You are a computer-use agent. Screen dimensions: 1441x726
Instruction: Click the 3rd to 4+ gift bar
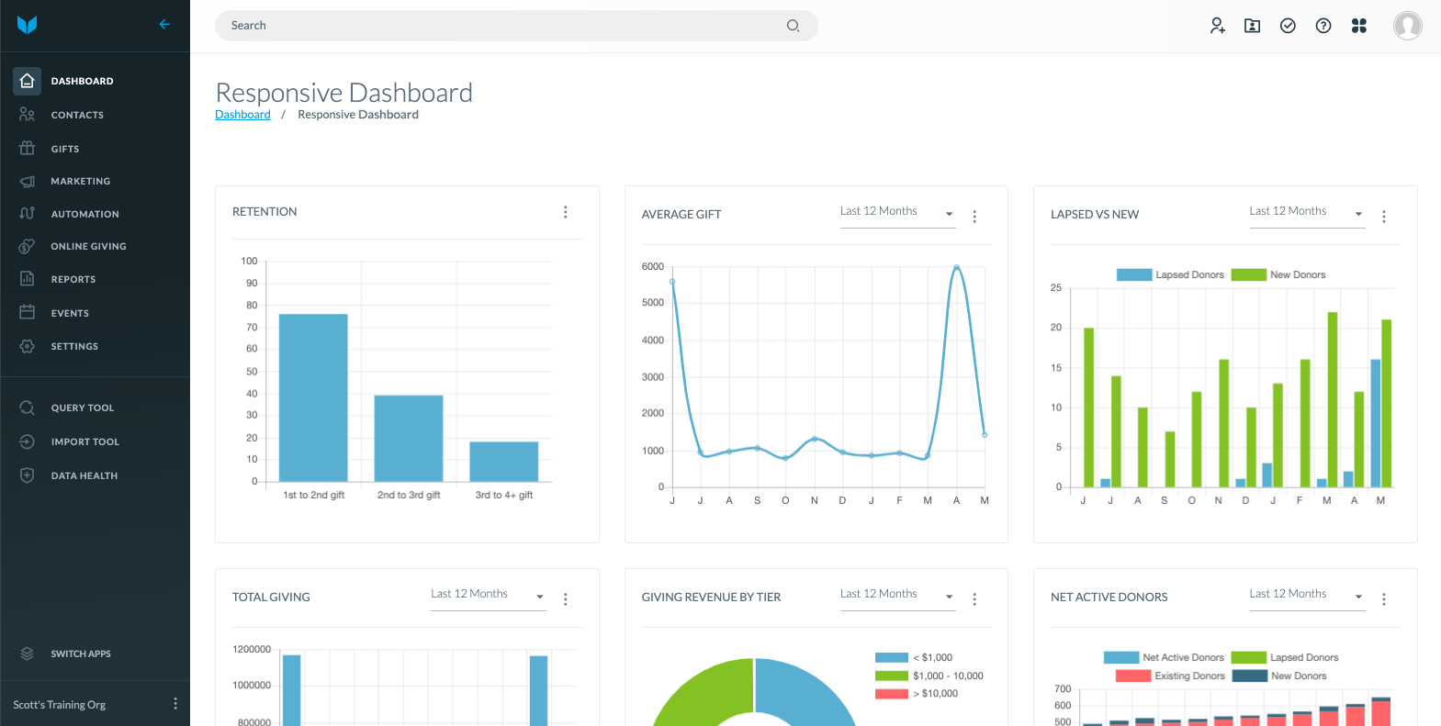[504, 462]
